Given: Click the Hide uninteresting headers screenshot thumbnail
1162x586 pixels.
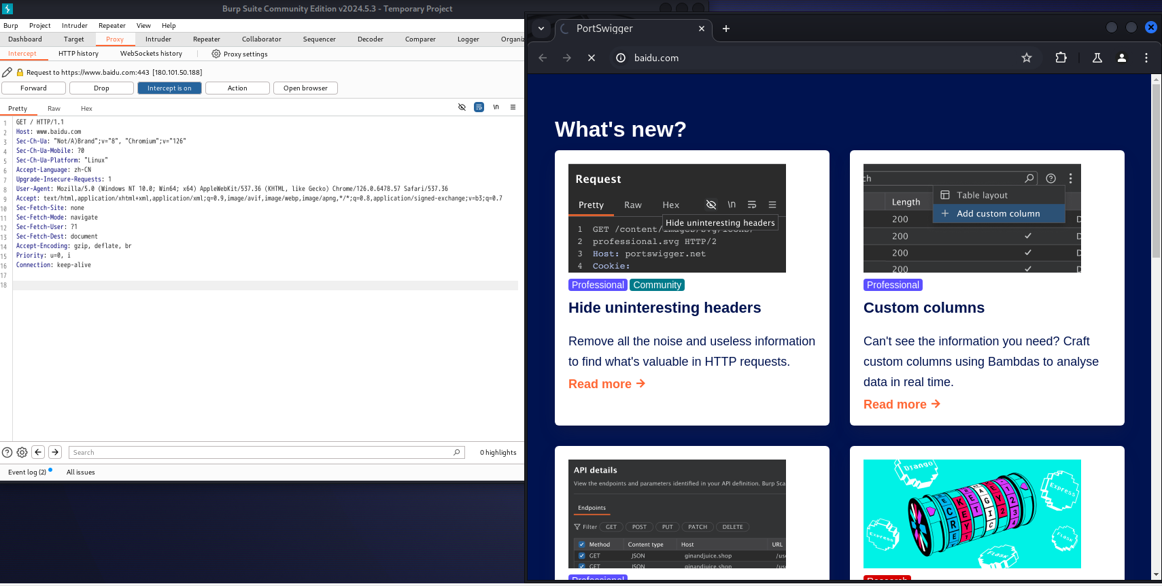Looking at the screenshot, I should (x=677, y=218).
